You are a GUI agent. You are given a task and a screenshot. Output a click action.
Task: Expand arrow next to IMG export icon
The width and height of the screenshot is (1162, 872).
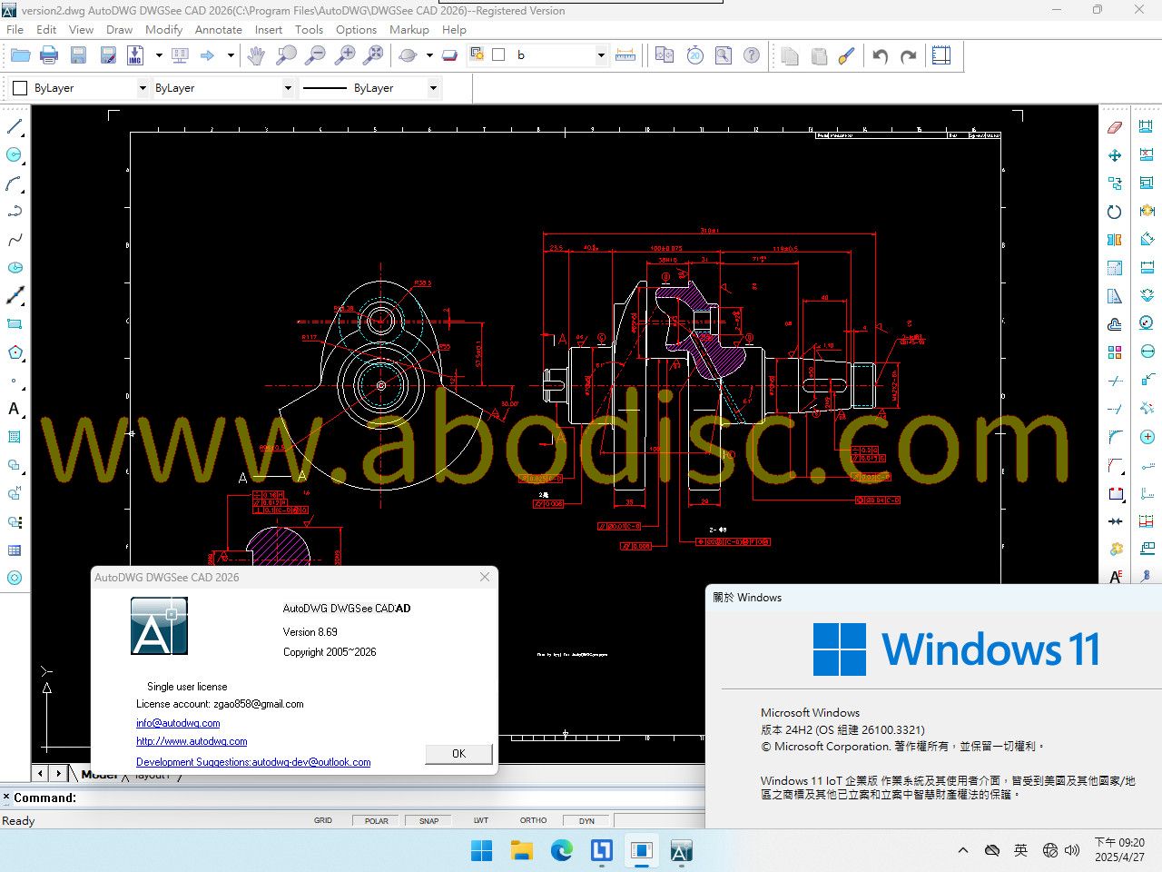[x=159, y=55]
